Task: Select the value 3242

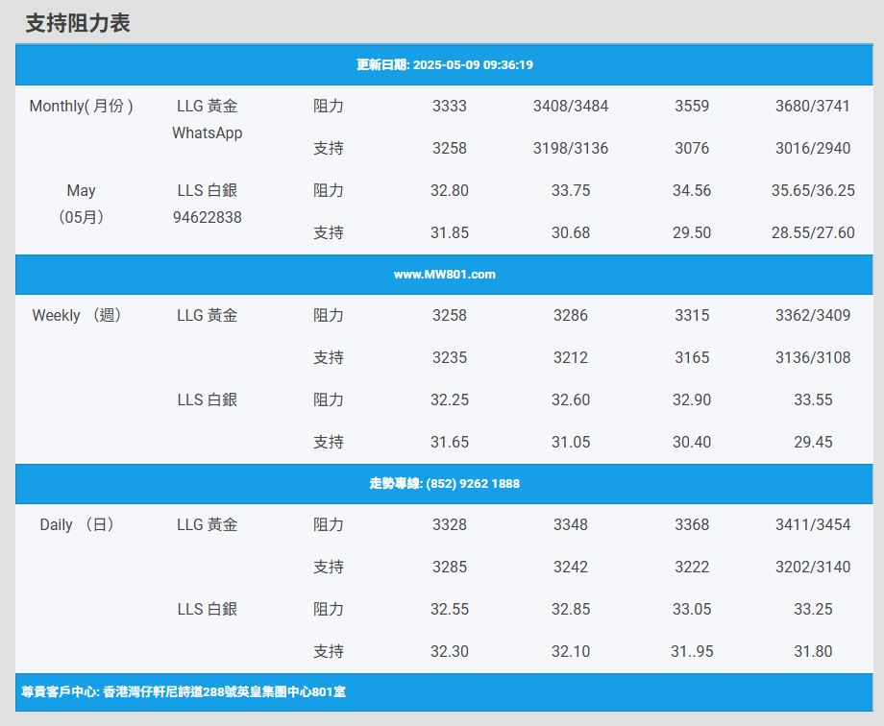Action: (x=571, y=567)
